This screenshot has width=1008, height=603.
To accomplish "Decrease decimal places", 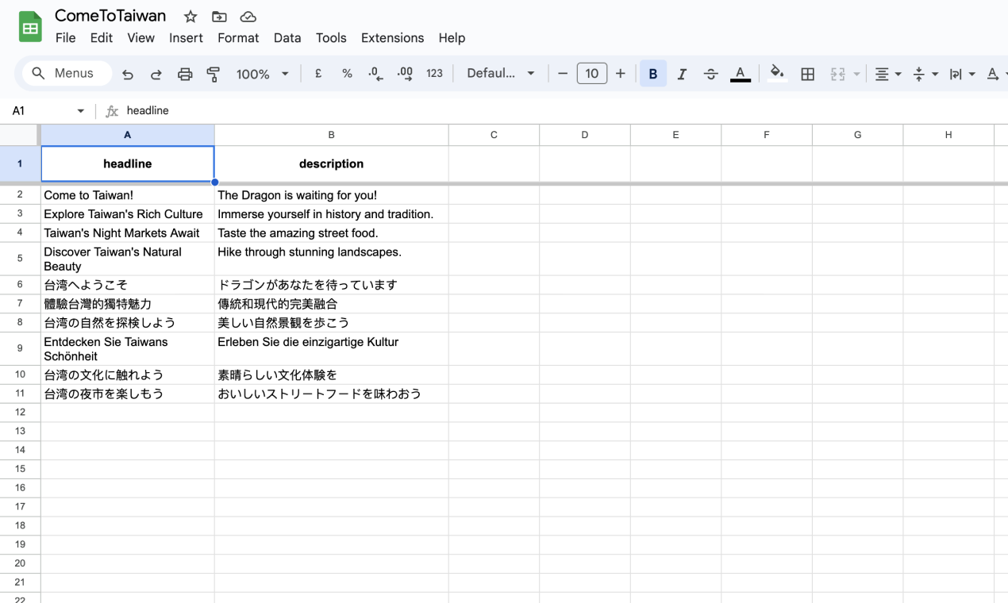I will (375, 73).
